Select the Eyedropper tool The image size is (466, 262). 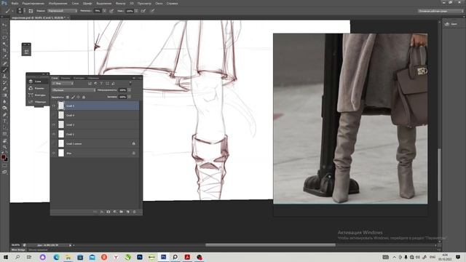[x=4, y=57]
